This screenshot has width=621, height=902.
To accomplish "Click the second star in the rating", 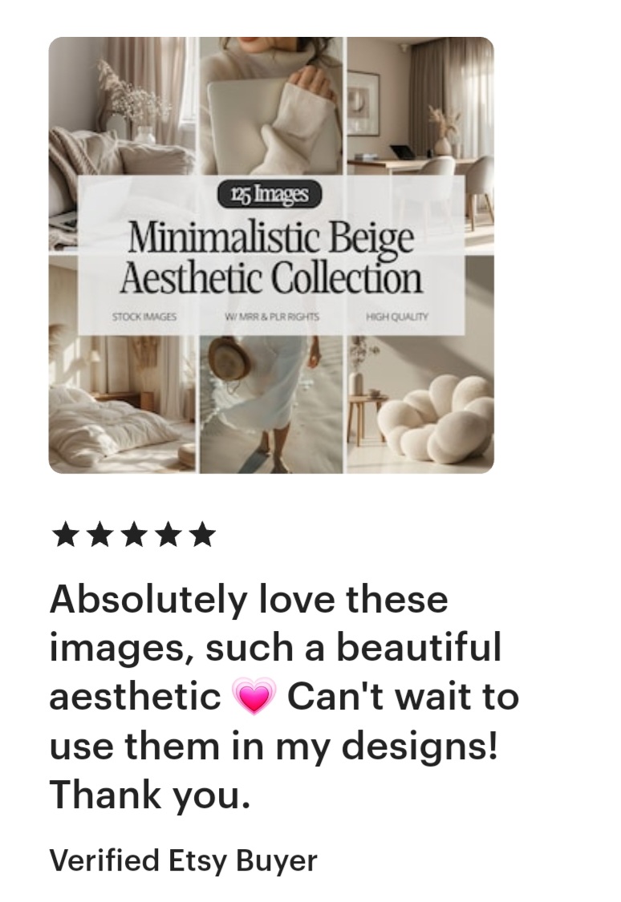I will [99, 535].
